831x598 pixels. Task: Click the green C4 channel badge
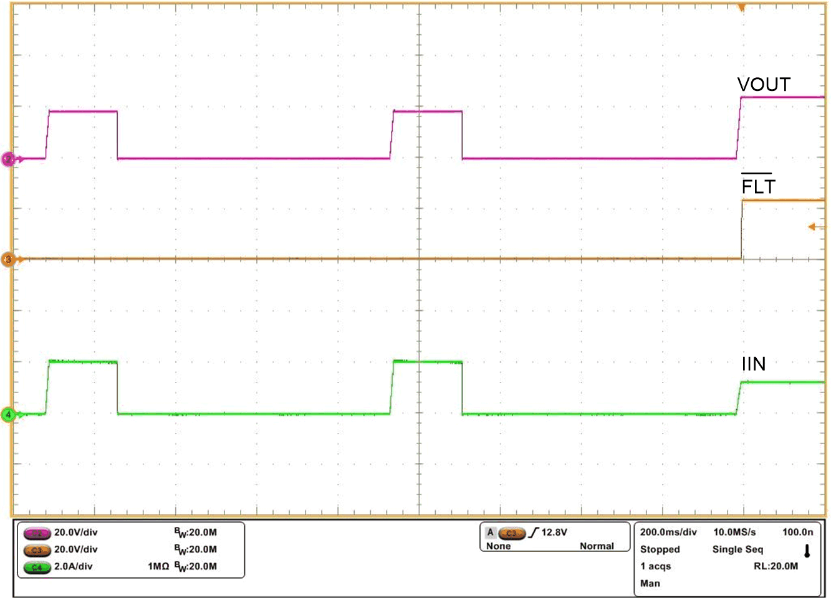(x=37, y=567)
